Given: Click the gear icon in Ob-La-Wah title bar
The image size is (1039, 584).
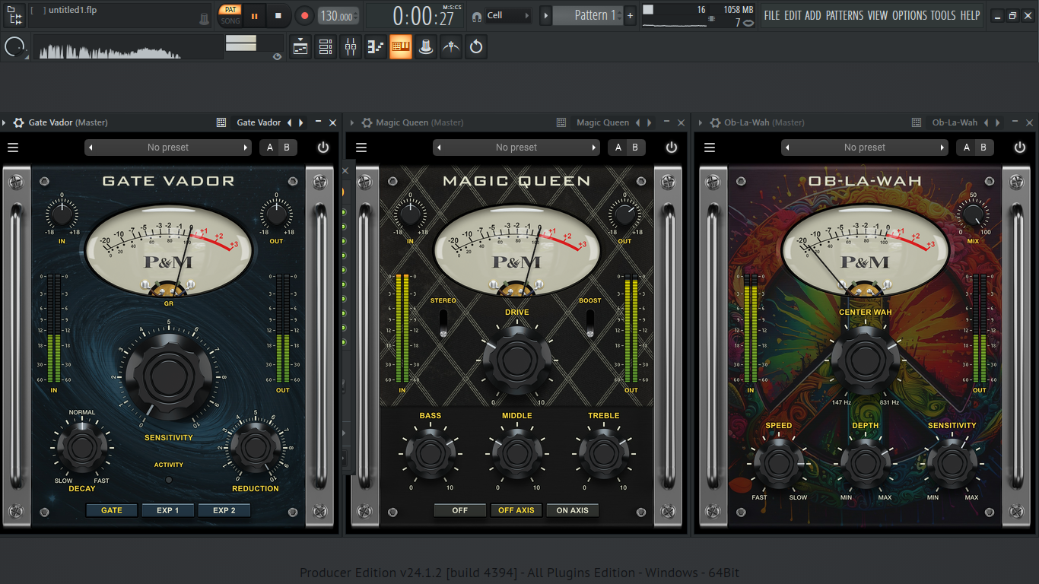Looking at the screenshot, I should coord(715,122).
